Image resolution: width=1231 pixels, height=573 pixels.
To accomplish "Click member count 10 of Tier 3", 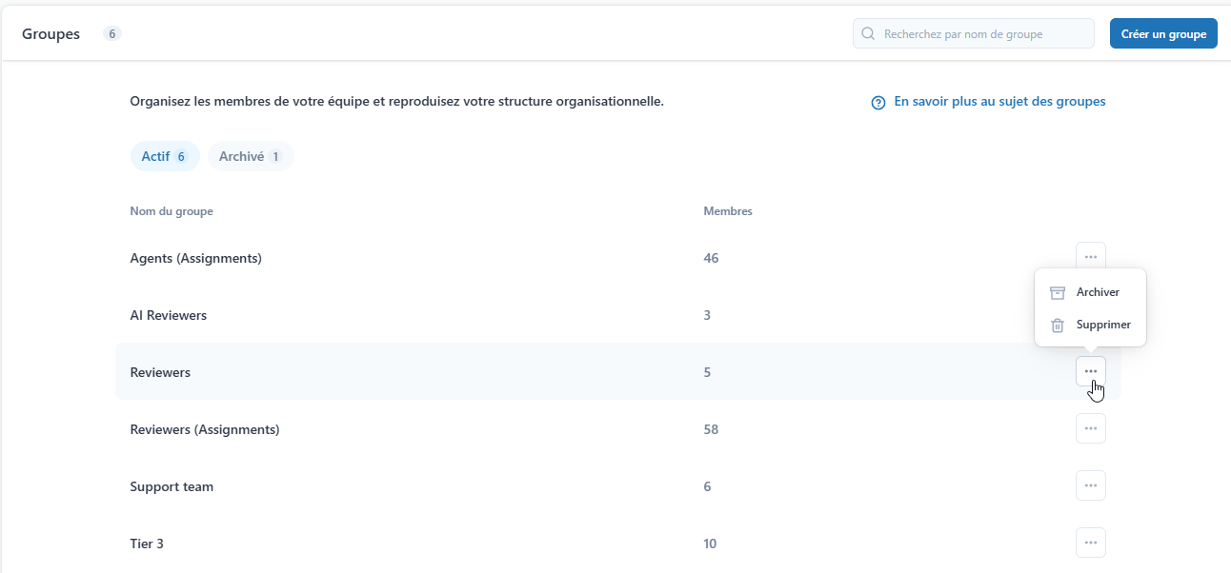I will point(710,543).
